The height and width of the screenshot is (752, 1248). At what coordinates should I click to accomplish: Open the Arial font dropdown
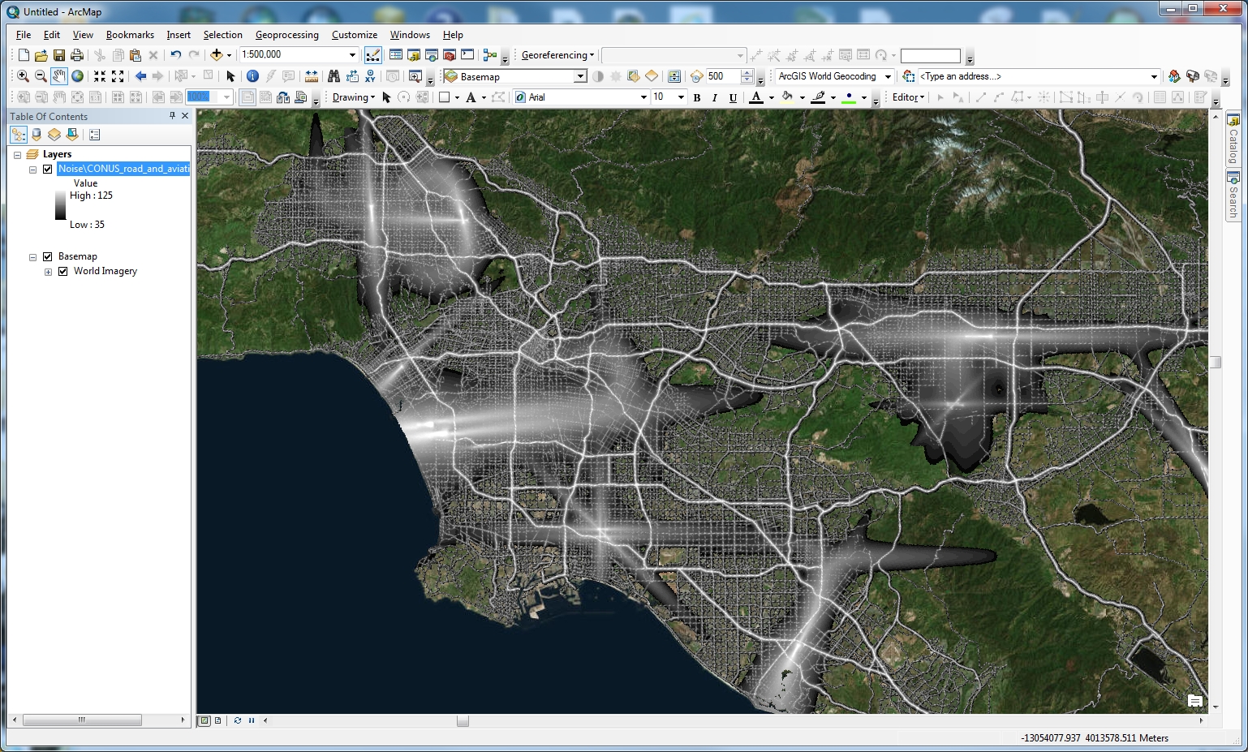(x=643, y=97)
